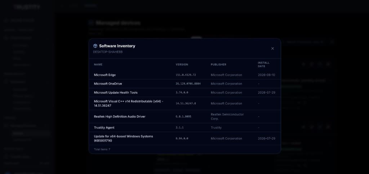Click the Realtek driver version 6.0.1.8095
The height and width of the screenshot is (174, 369).
click(183, 117)
